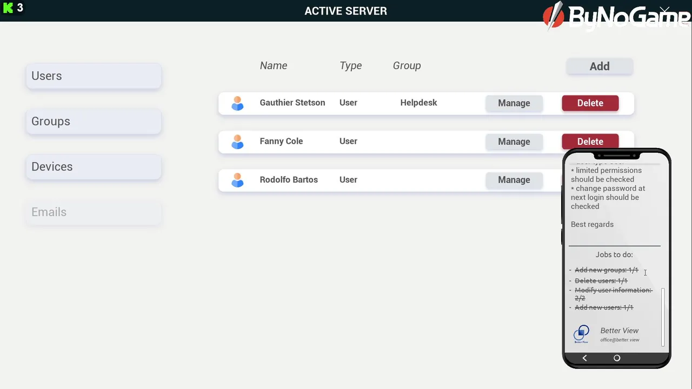
Task: Delete user Gauthier Stetson
Action: [590, 103]
